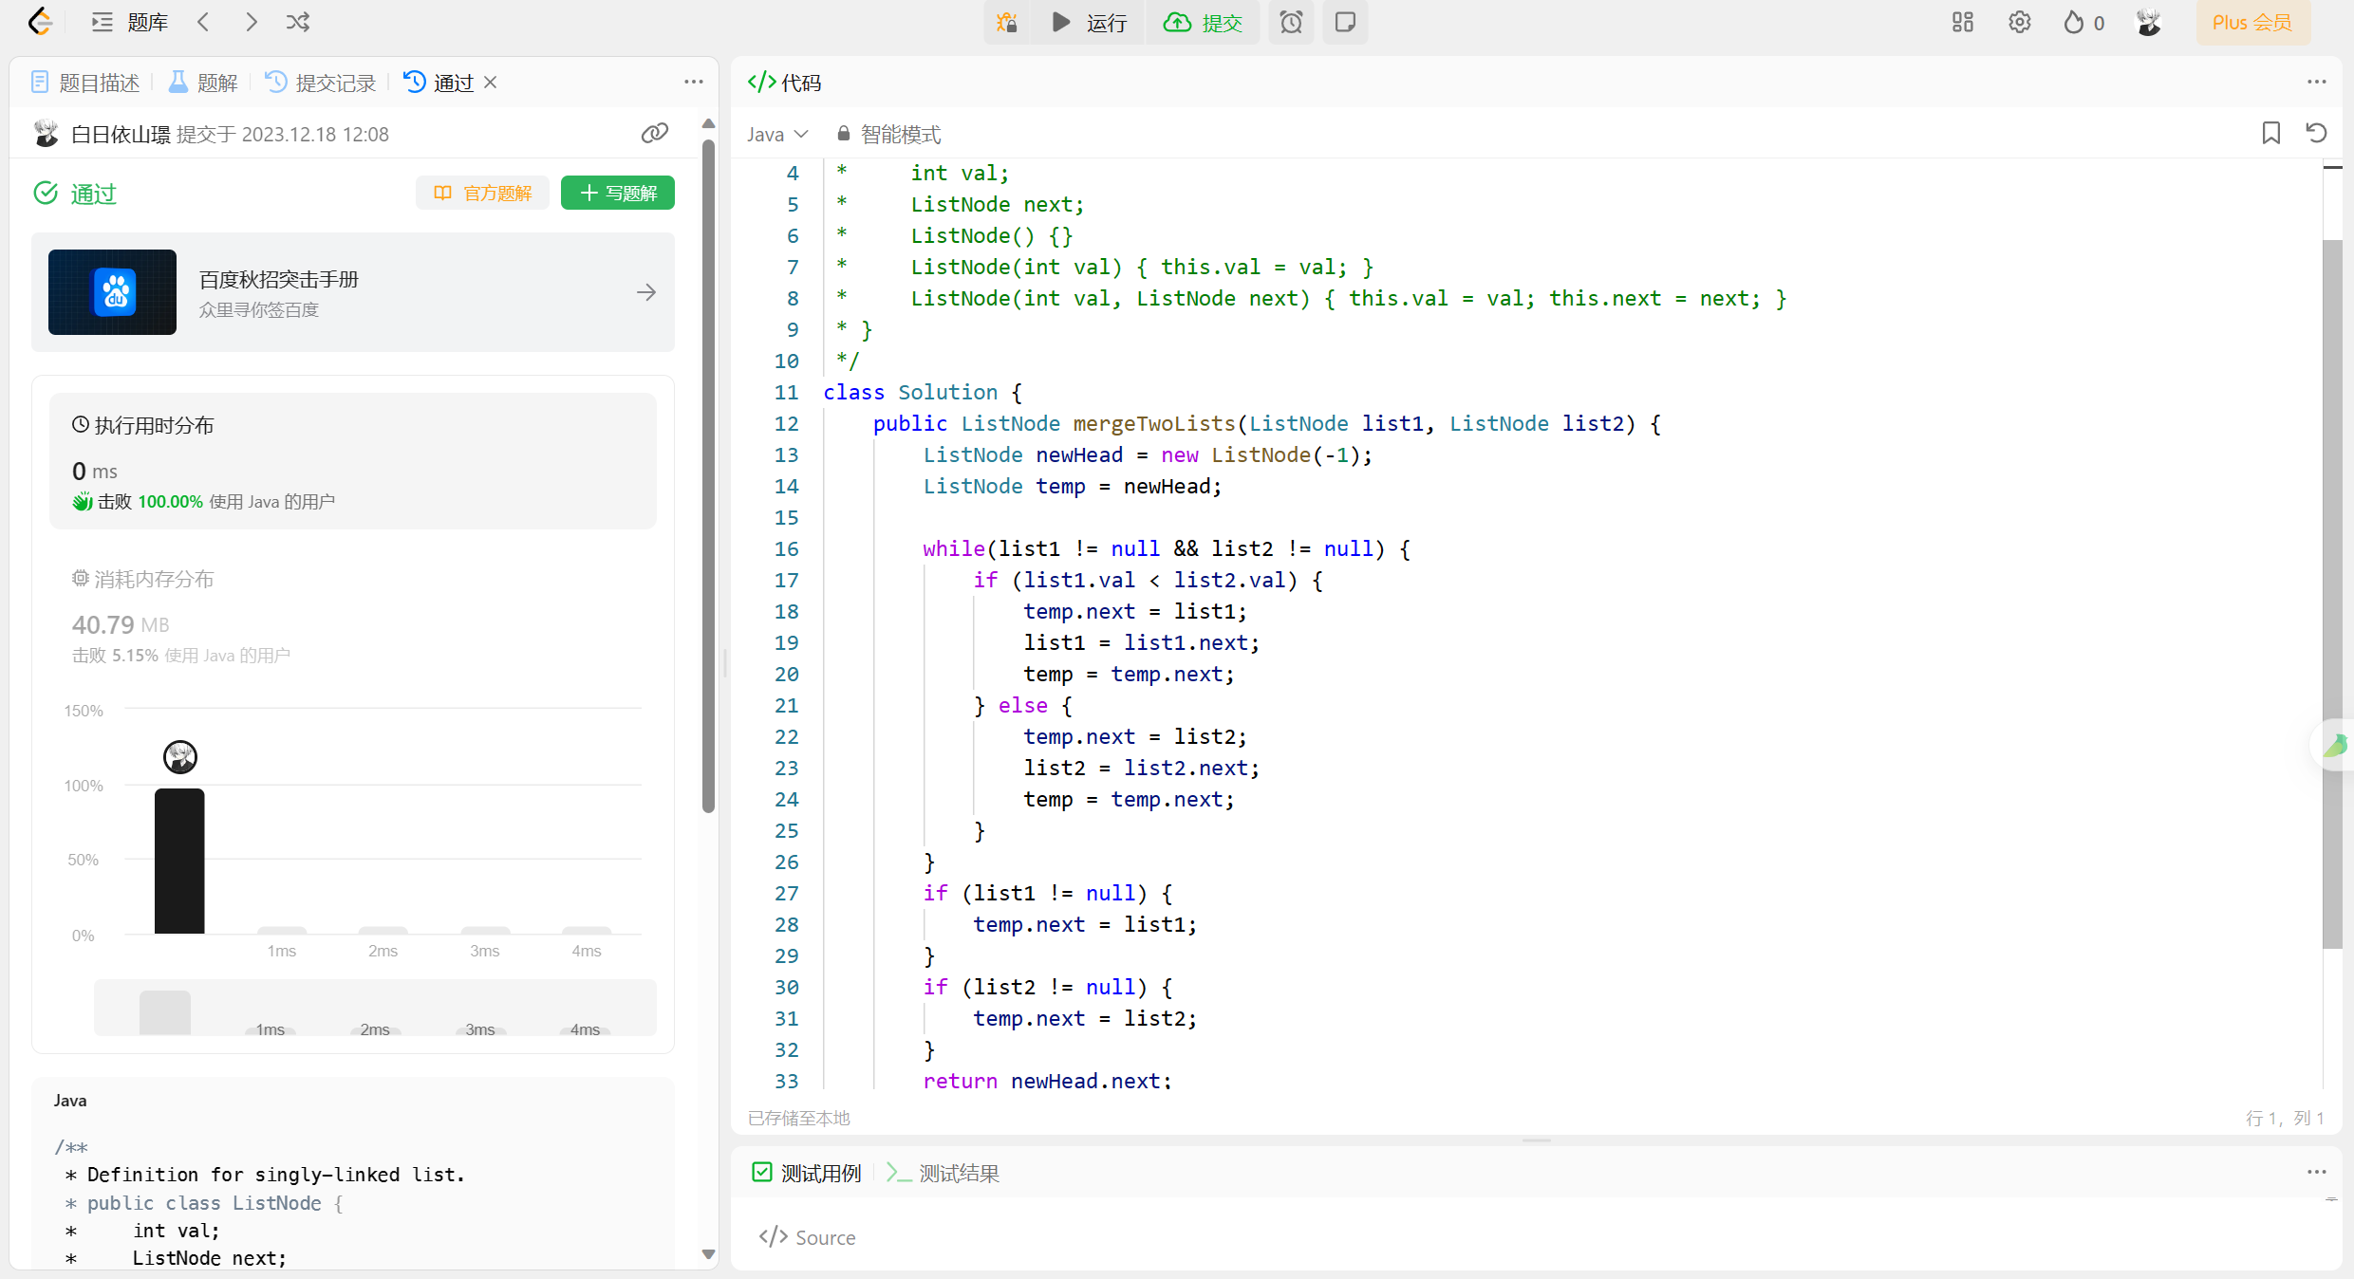Open user avatar menu
Viewport: 2354px width, 1279px height.
coord(2149,22)
